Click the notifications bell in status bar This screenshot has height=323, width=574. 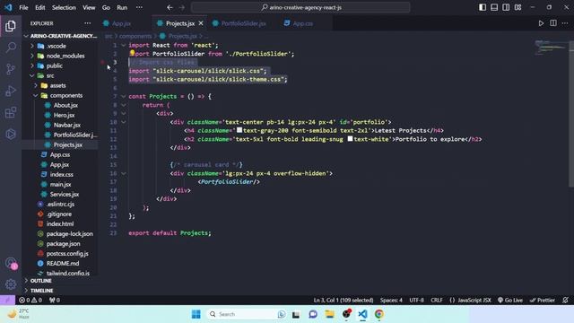click(x=565, y=300)
